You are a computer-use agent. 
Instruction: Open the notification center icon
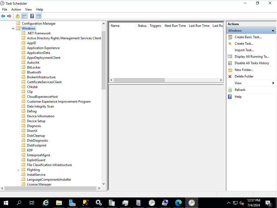pyautogui.click(x=269, y=203)
